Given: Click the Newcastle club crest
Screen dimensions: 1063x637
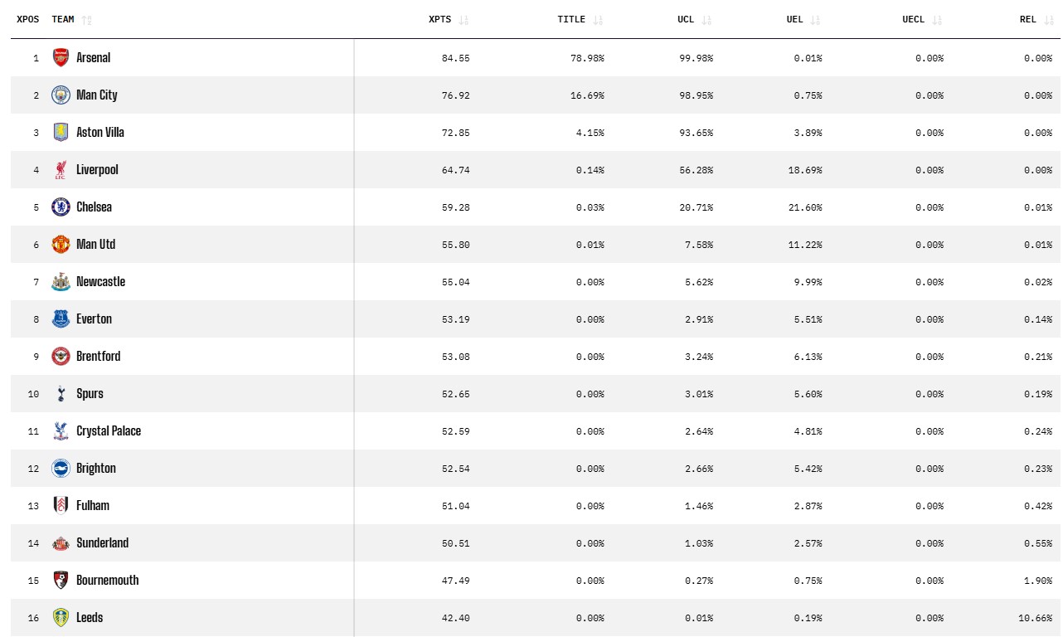Looking at the screenshot, I should (61, 282).
